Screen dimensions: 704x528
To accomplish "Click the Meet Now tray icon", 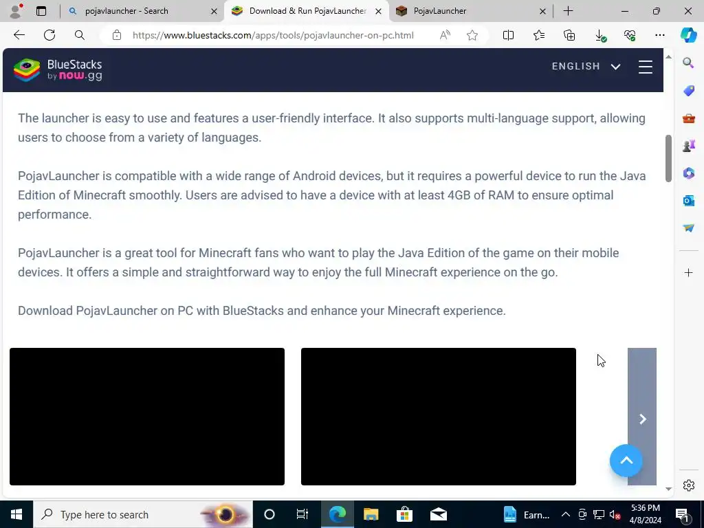I will 582,514.
